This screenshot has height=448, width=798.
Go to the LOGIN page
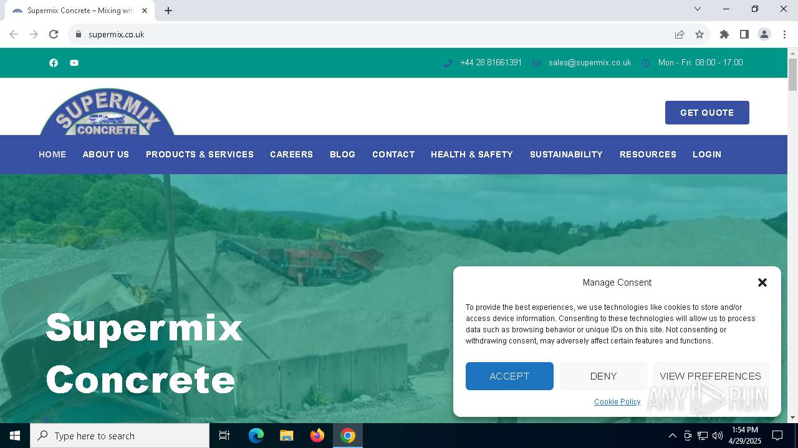pos(707,154)
